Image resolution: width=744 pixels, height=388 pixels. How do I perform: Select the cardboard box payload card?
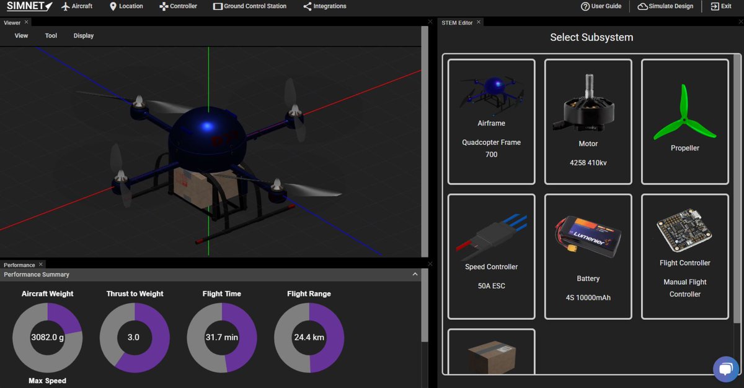pyautogui.click(x=492, y=351)
